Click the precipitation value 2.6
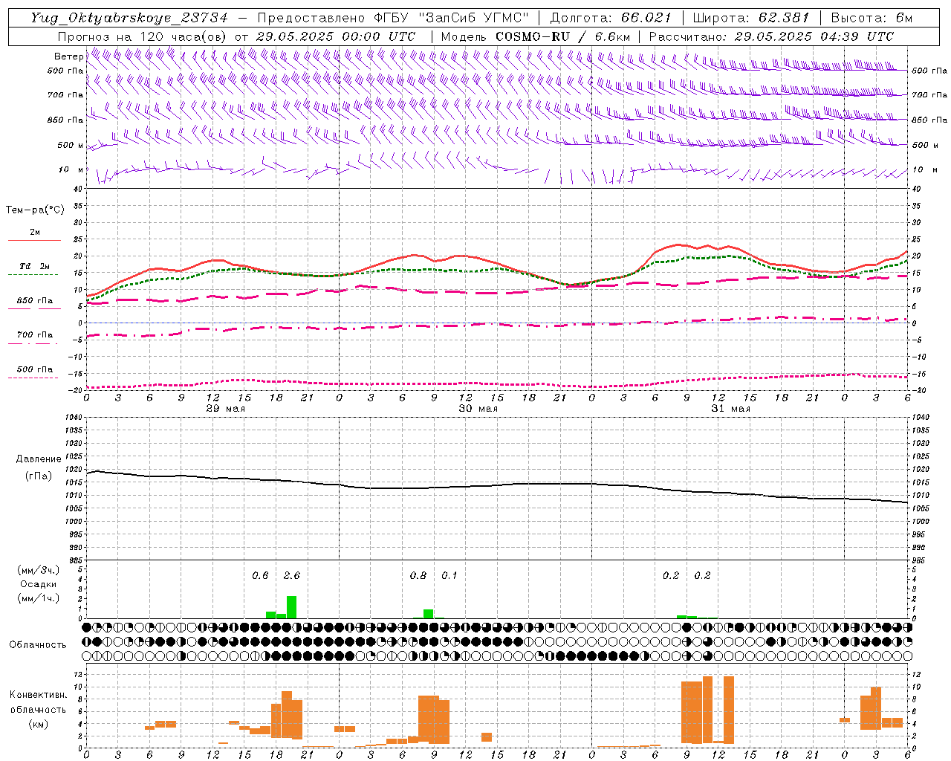This screenshot has height=761, width=951. [x=292, y=575]
